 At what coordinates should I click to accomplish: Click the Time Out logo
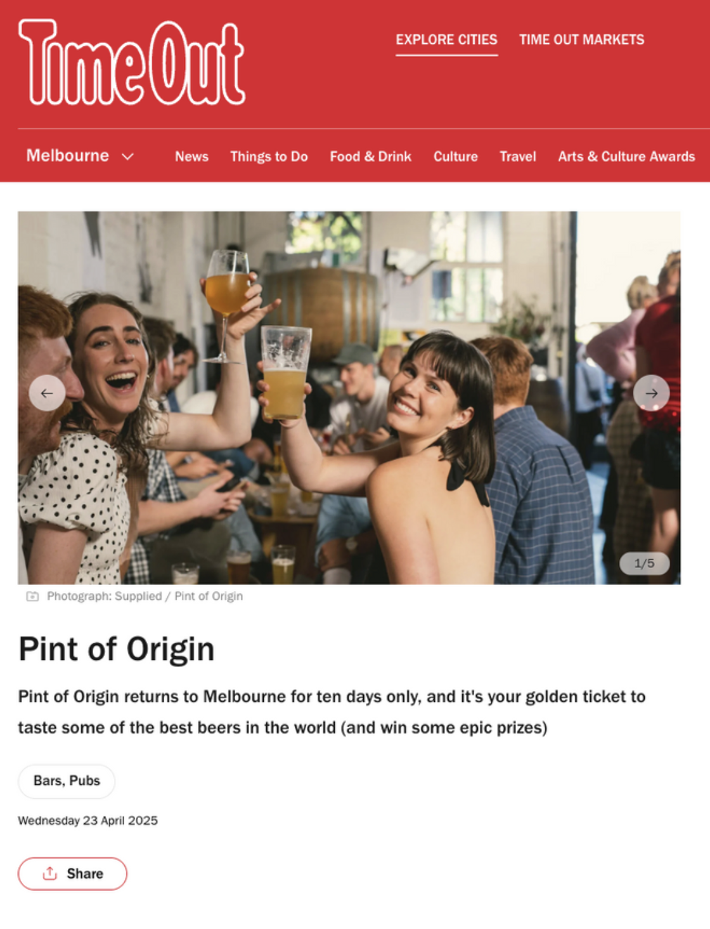pos(132,62)
